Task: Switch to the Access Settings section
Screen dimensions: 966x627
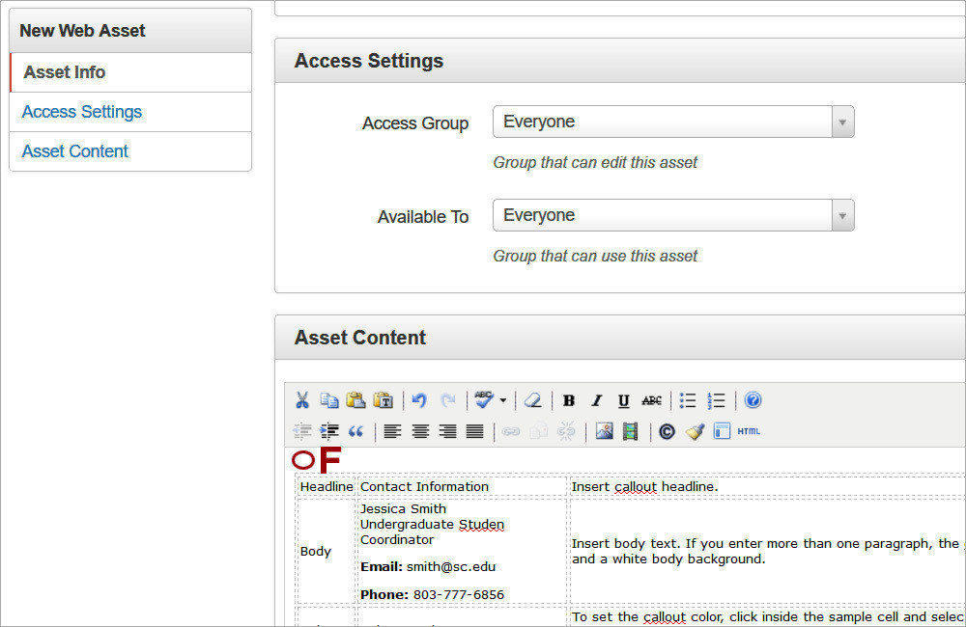Action: [x=81, y=112]
